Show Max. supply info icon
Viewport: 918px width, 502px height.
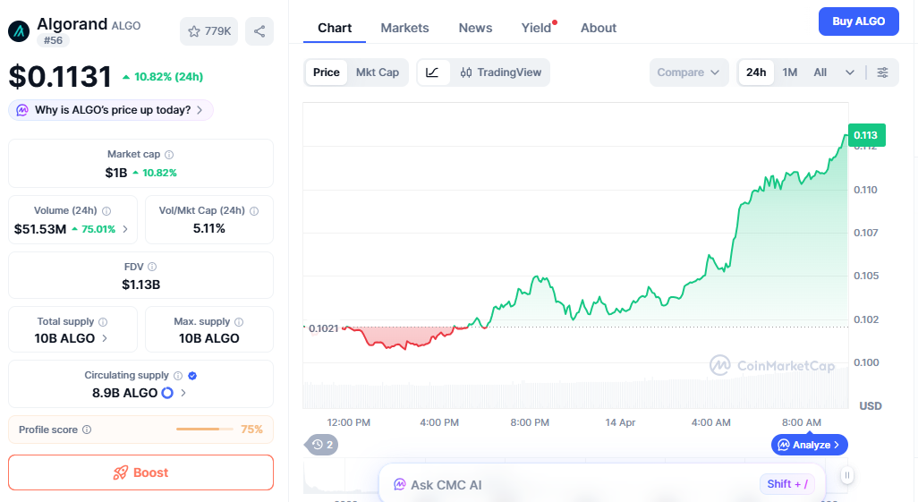239,321
